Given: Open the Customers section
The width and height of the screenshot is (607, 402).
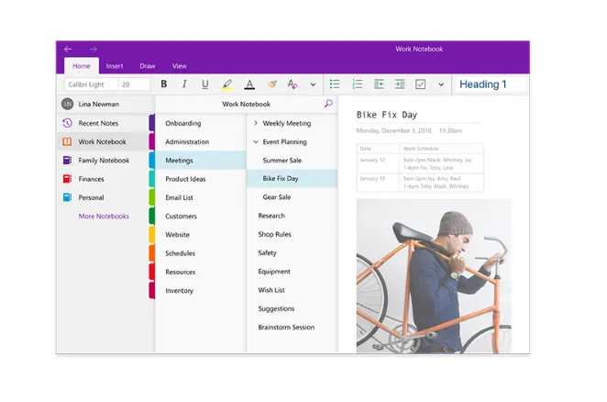Looking at the screenshot, I should tap(200, 216).
